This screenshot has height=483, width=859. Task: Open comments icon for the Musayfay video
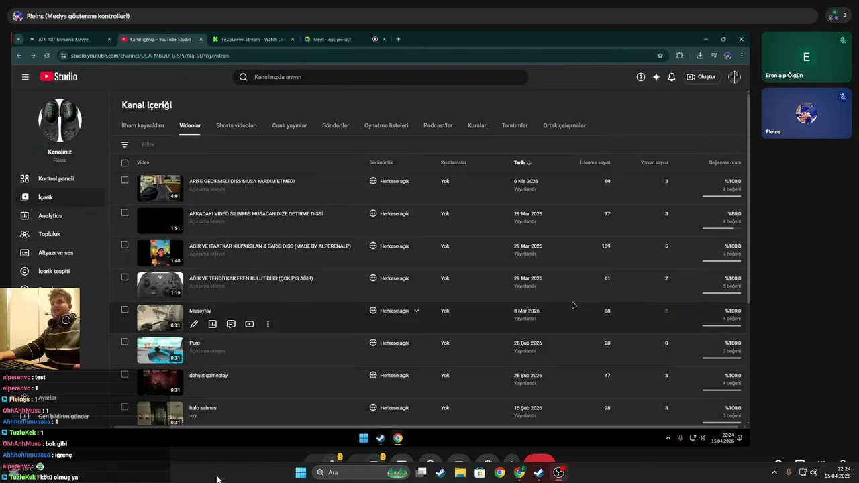click(x=231, y=324)
